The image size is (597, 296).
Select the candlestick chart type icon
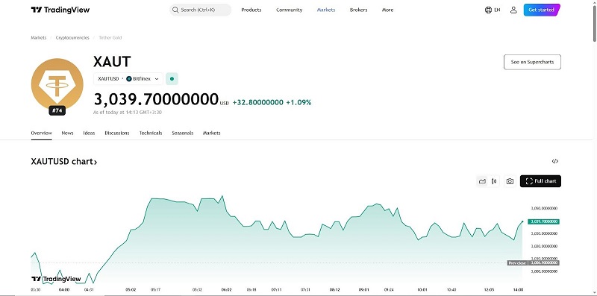(x=494, y=181)
